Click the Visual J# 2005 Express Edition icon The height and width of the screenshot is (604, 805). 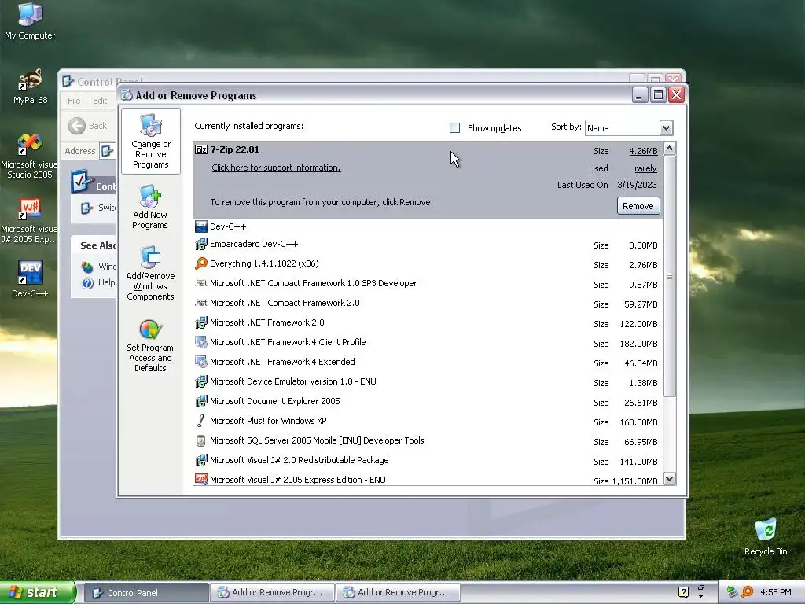click(201, 480)
